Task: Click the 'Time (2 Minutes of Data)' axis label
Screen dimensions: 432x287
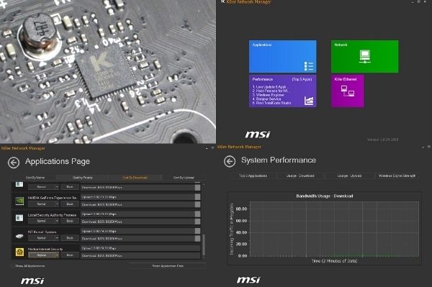Action: (334, 261)
